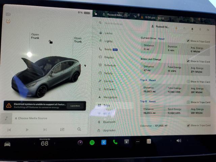Tap the car controls icon in dock

7,144
